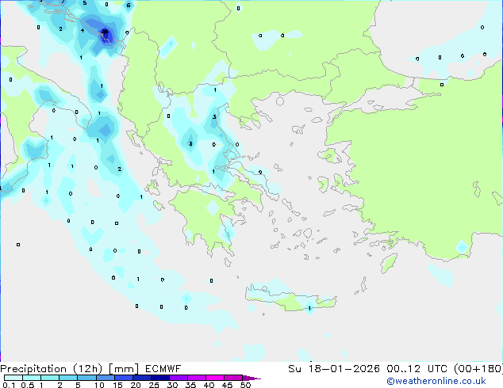Click the "Precipitation (12h)" title text
The height and width of the screenshot is (388, 503).
click(52, 369)
